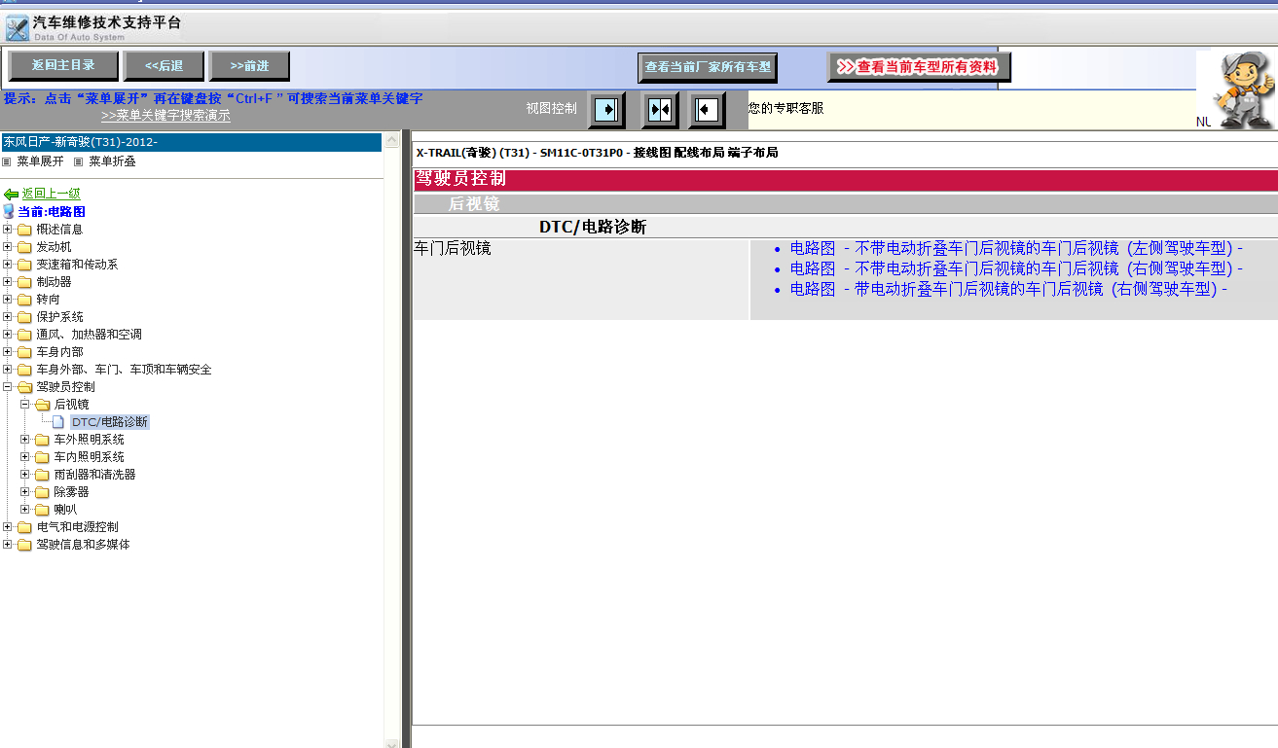Click open folder icon next to 驾驶员控制
Viewport: 1278px width, 748px height.
24,387
